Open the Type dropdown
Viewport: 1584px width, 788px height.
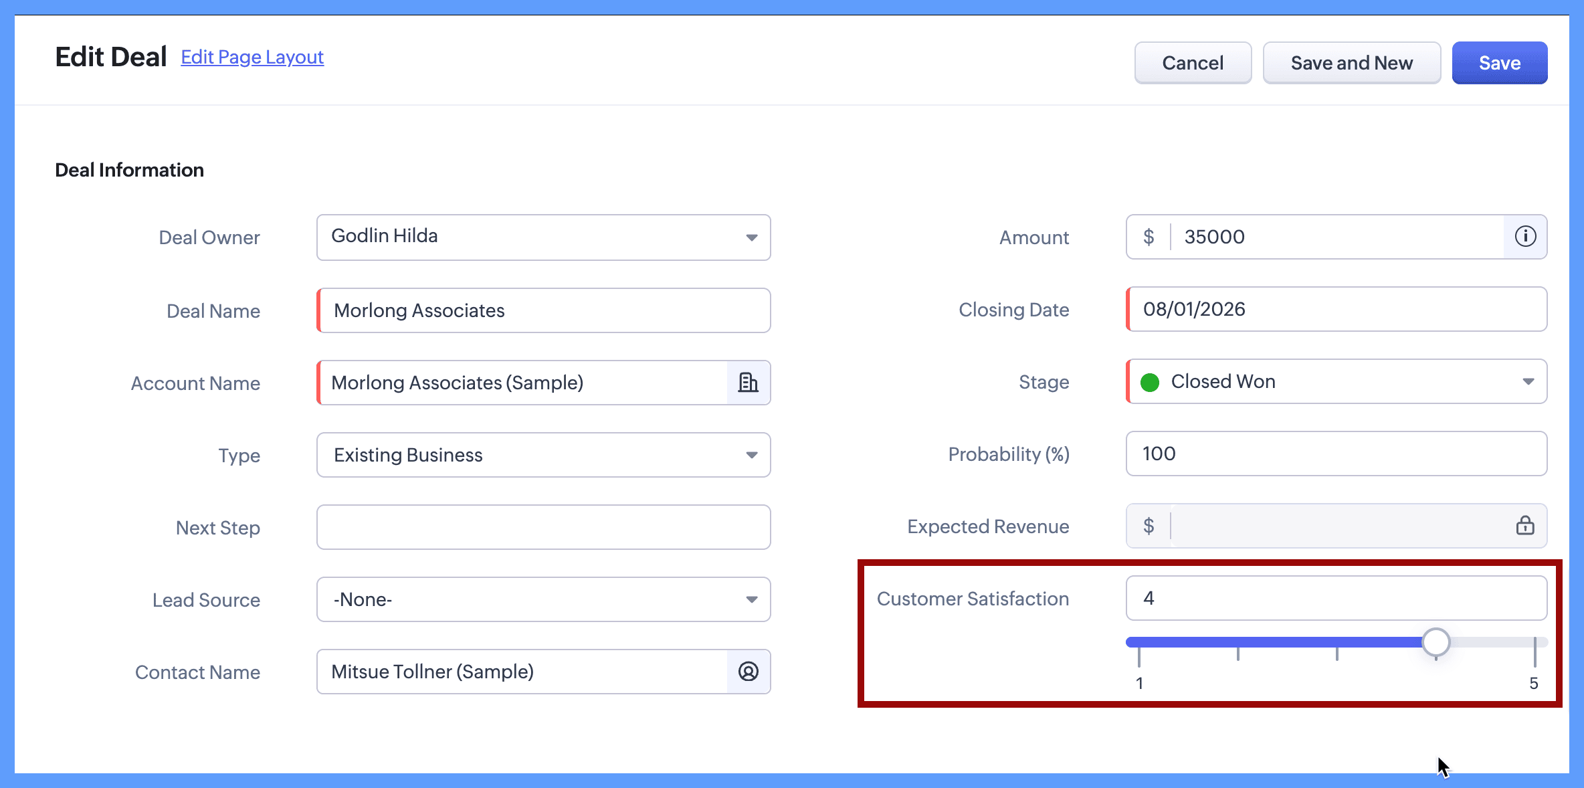[752, 455]
